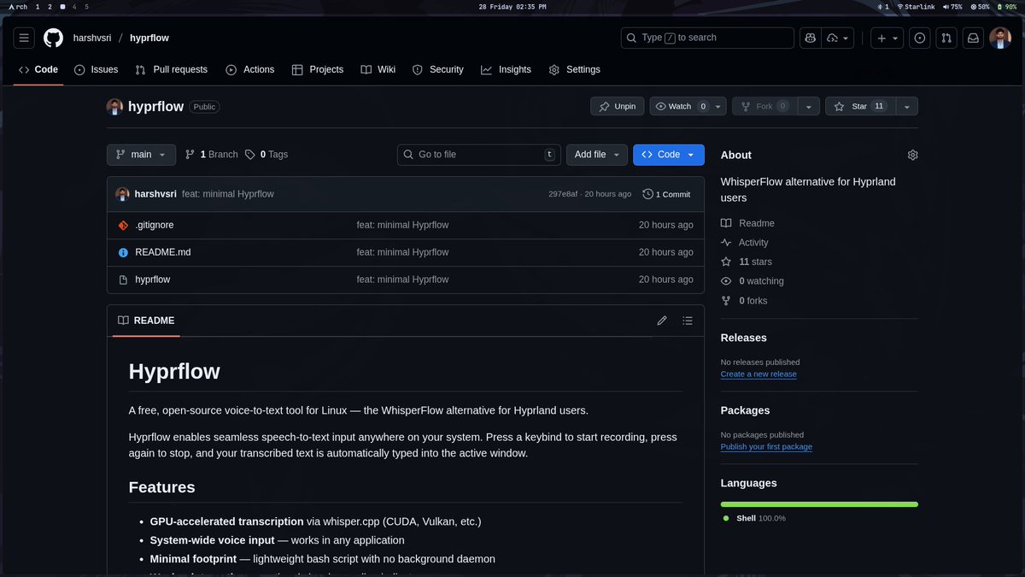The width and height of the screenshot is (1025, 577).
Task: Open the hyprflow script file
Action: point(153,280)
